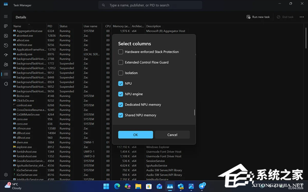
Task: Open the Services page from the sidebar
Action: tap(6, 83)
